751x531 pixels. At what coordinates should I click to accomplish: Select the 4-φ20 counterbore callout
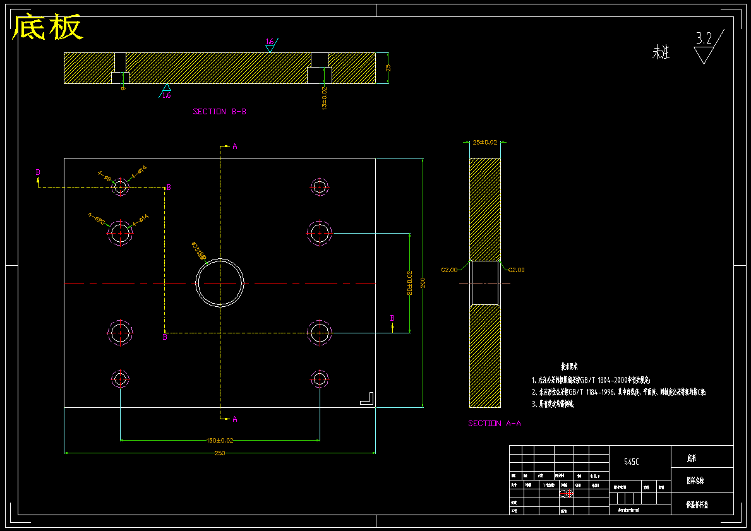[x=97, y=218]
